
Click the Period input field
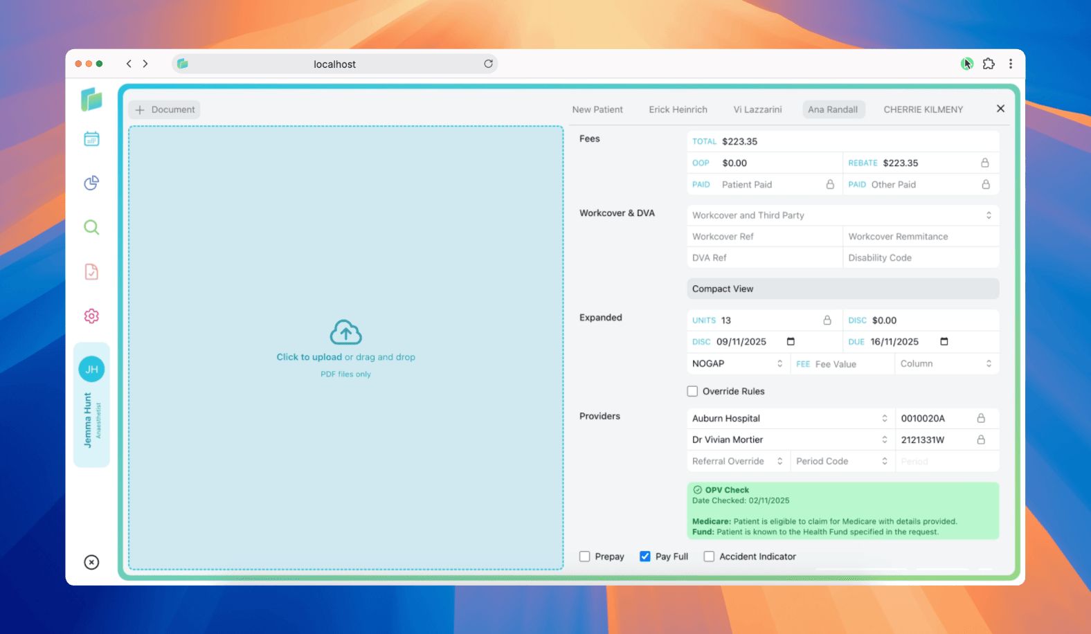click(947, 461)
